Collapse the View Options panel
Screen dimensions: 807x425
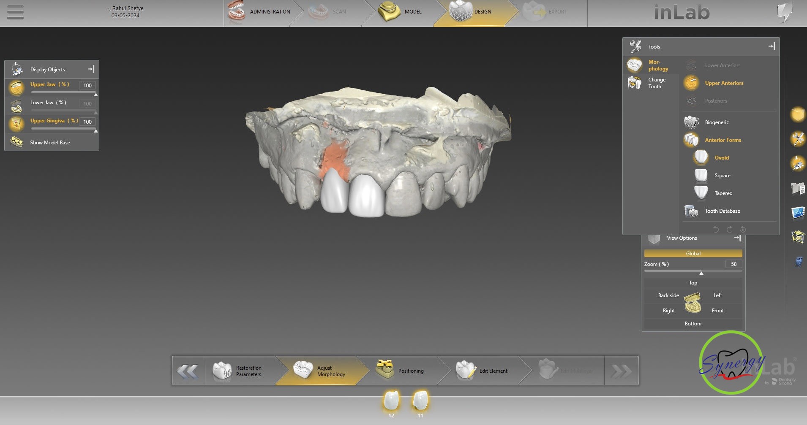[737, 238]
